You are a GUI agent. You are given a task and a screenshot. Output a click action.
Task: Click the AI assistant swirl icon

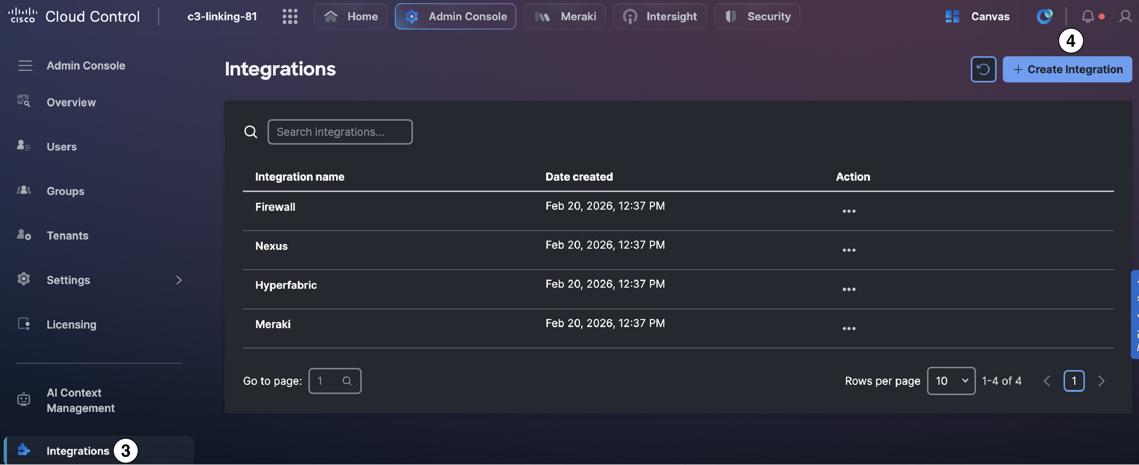coord(1044,16)
